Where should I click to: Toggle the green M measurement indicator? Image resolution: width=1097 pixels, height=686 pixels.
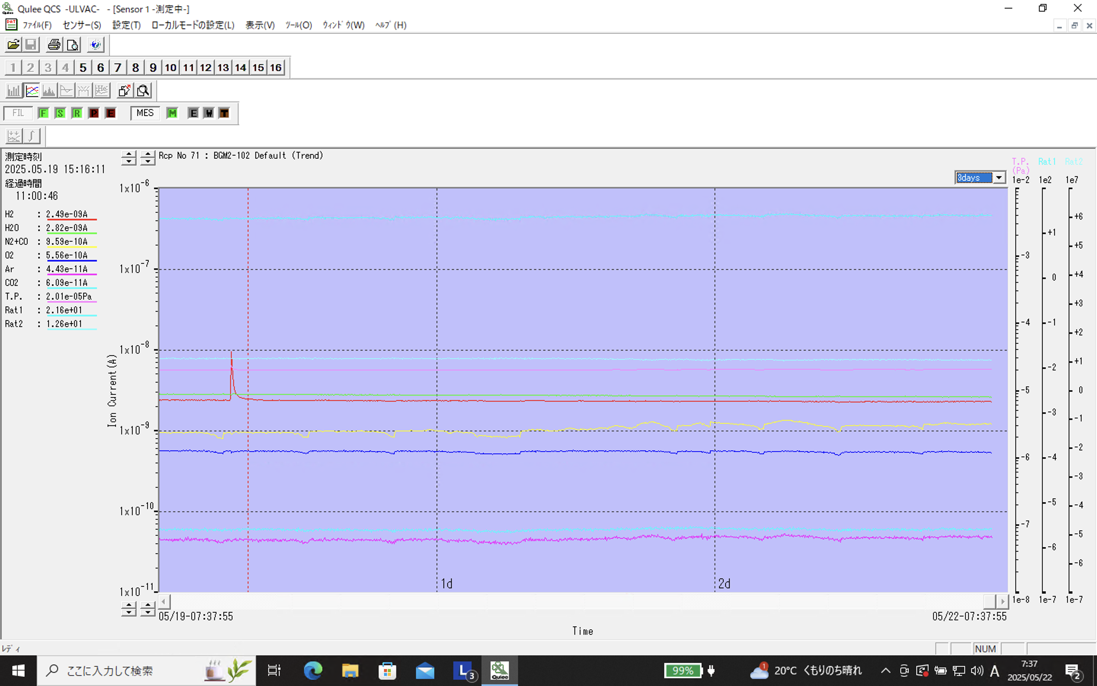[172, 113]
